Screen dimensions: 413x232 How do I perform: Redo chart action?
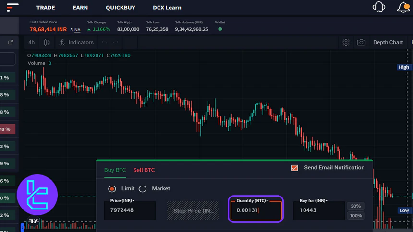(115, 42)
